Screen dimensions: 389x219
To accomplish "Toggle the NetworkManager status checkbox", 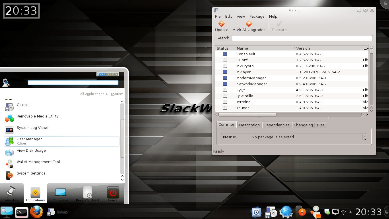I will [225, 84].
